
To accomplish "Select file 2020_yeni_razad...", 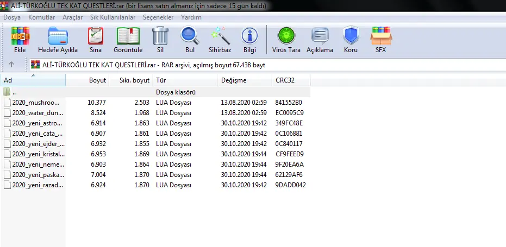I will (x=38, y=185).
